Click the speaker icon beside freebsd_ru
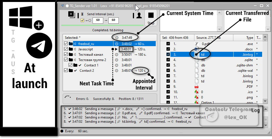Image resolution: width=272 pixels, height=139 pixels. (x=75, y=44)
